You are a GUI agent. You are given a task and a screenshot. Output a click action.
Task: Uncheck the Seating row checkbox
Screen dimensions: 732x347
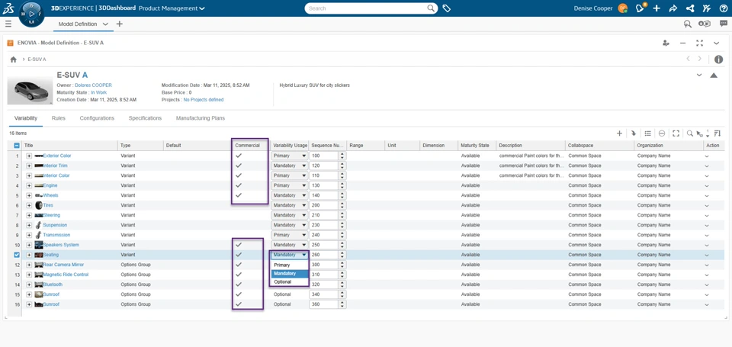click(x=17, y=255)
